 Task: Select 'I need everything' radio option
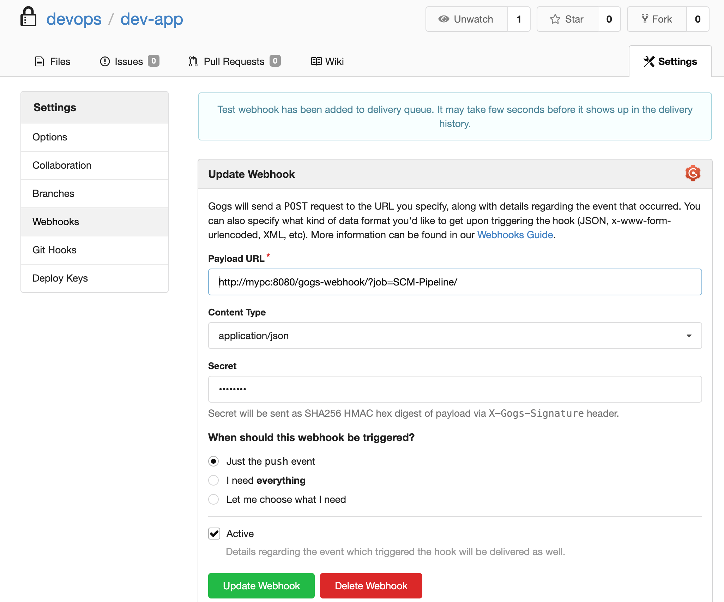[213, 480]
